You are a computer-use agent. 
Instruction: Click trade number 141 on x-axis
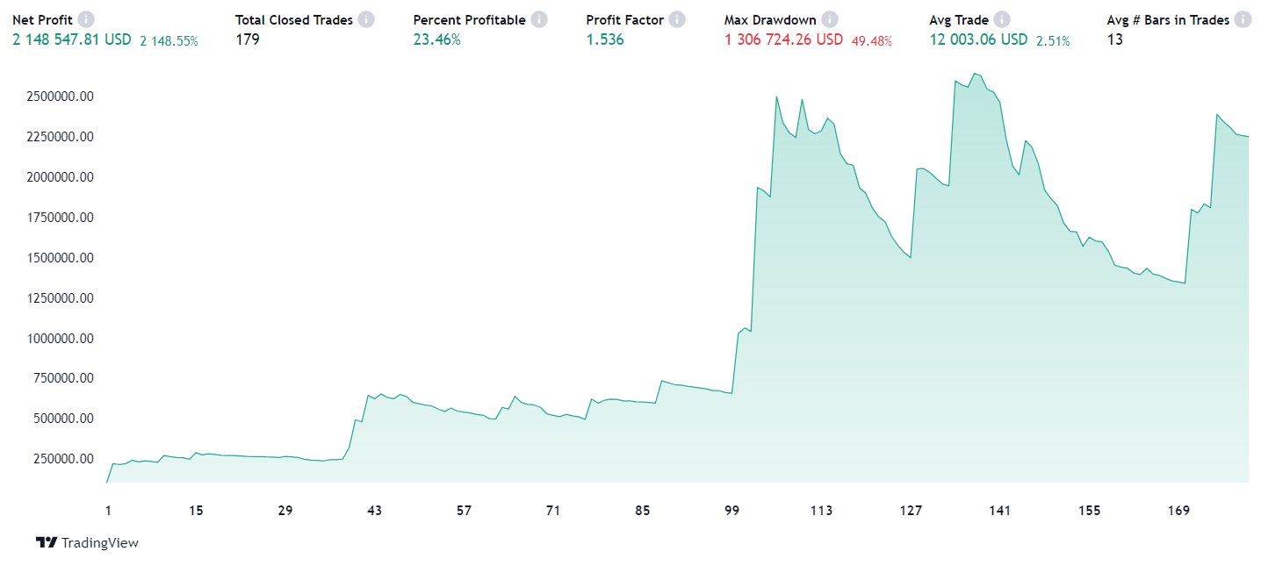[x=999, y=511]
